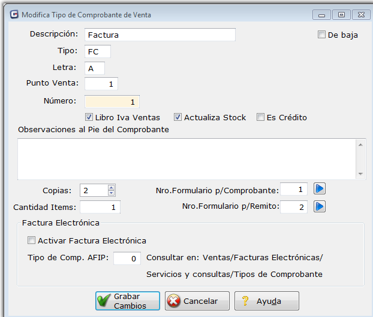The width and height of the screenshot is (373, 317).
Task: Focus the Descripción text field
Action: (x=160, y=35)
